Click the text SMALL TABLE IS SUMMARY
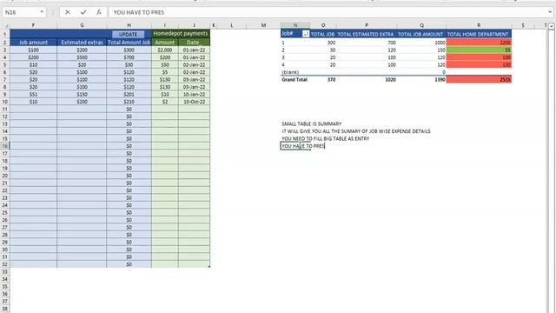Screen dimensions: 556x313 click(x=311, y=123)
